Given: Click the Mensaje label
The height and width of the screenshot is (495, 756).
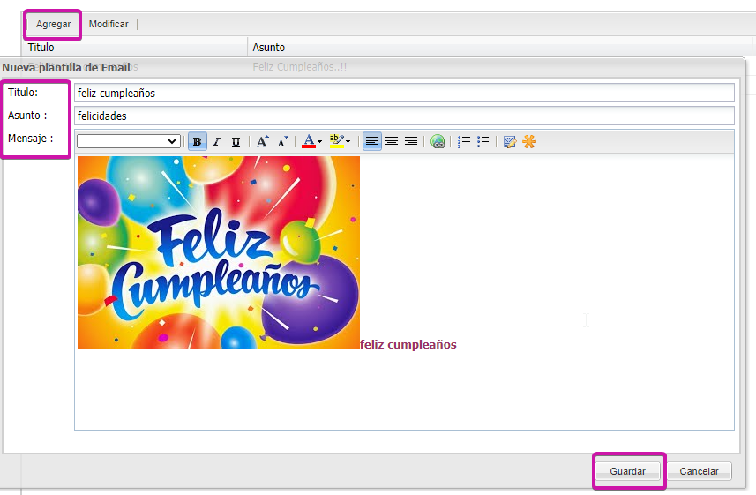Looking at the screenshot, I should coord(30,139).
